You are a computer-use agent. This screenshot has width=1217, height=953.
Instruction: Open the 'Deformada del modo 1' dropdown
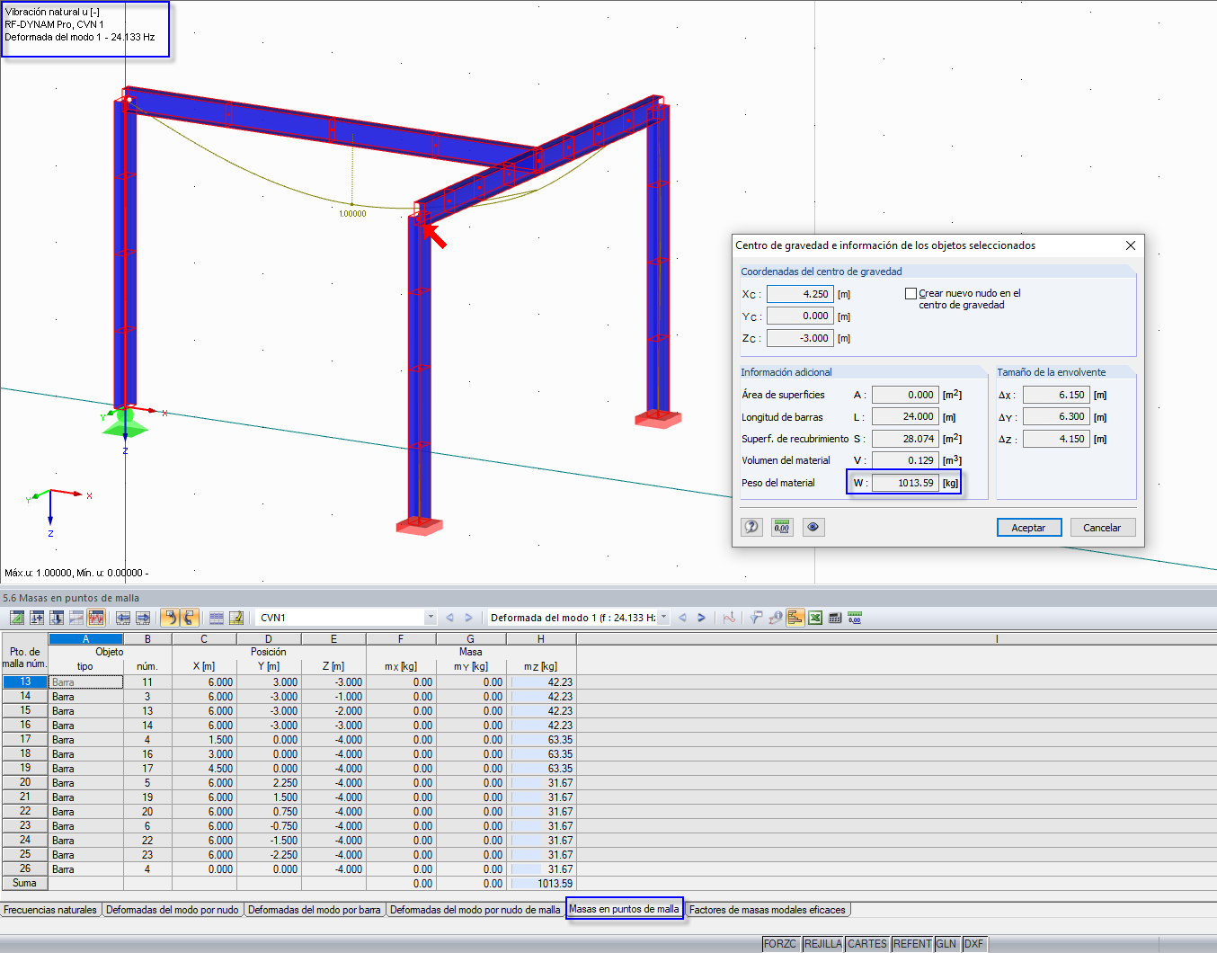click(x=664, y=618)
